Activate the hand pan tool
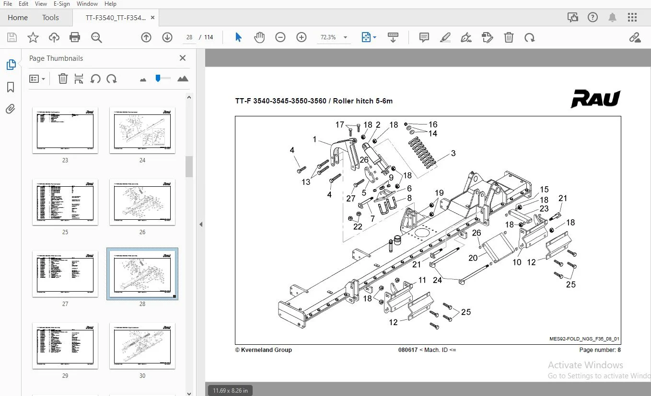Viewport: 651px width, 396px height. click(259, 37)
